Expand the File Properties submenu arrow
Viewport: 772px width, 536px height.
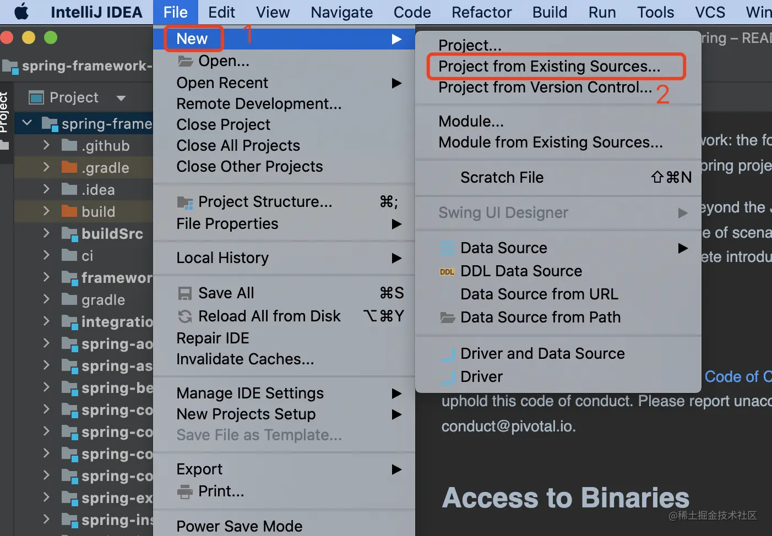396,223
